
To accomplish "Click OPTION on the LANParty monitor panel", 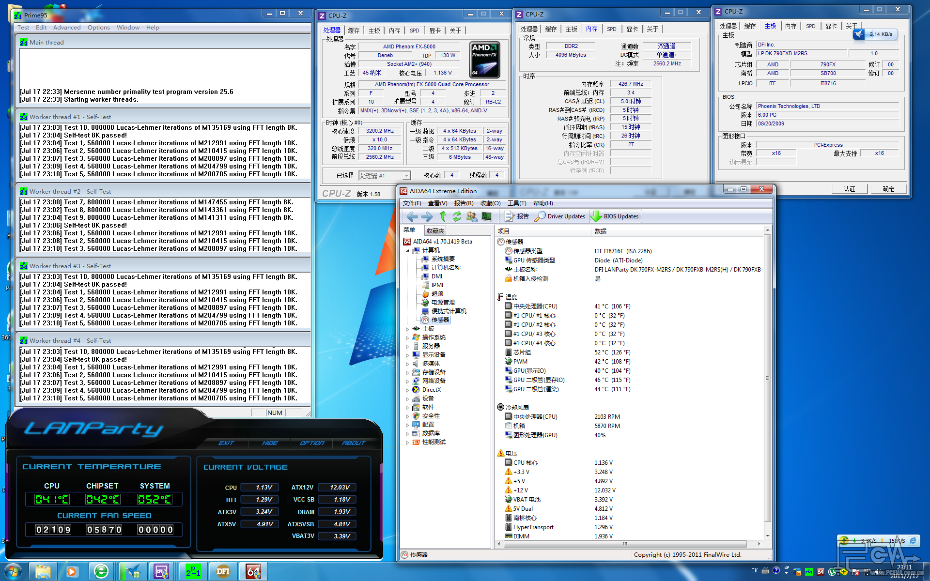I will 312,443.
